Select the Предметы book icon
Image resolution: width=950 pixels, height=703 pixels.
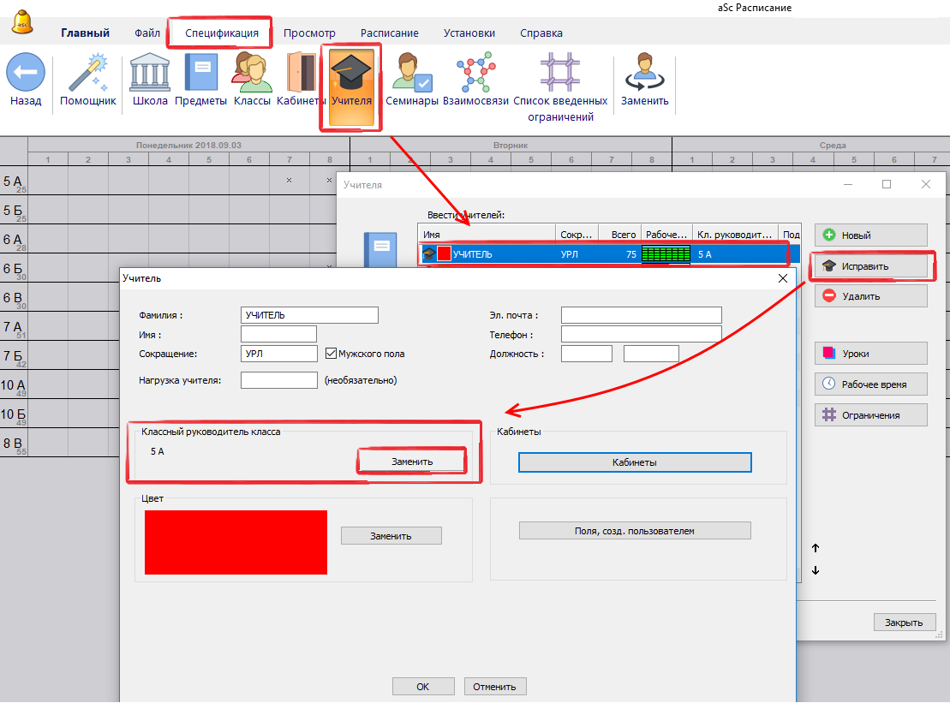(201, 74)
